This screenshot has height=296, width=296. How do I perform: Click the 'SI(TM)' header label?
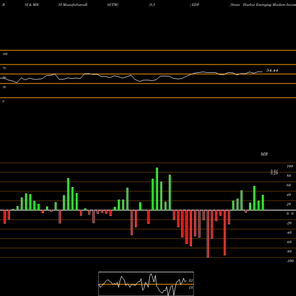(112, 5)
